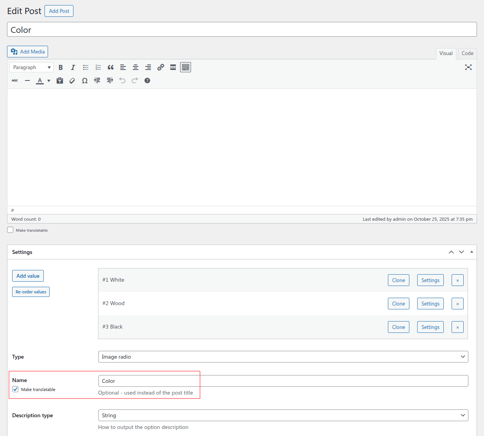
Task: Open the Paragraph format dropdown
Action: (31, 68)
